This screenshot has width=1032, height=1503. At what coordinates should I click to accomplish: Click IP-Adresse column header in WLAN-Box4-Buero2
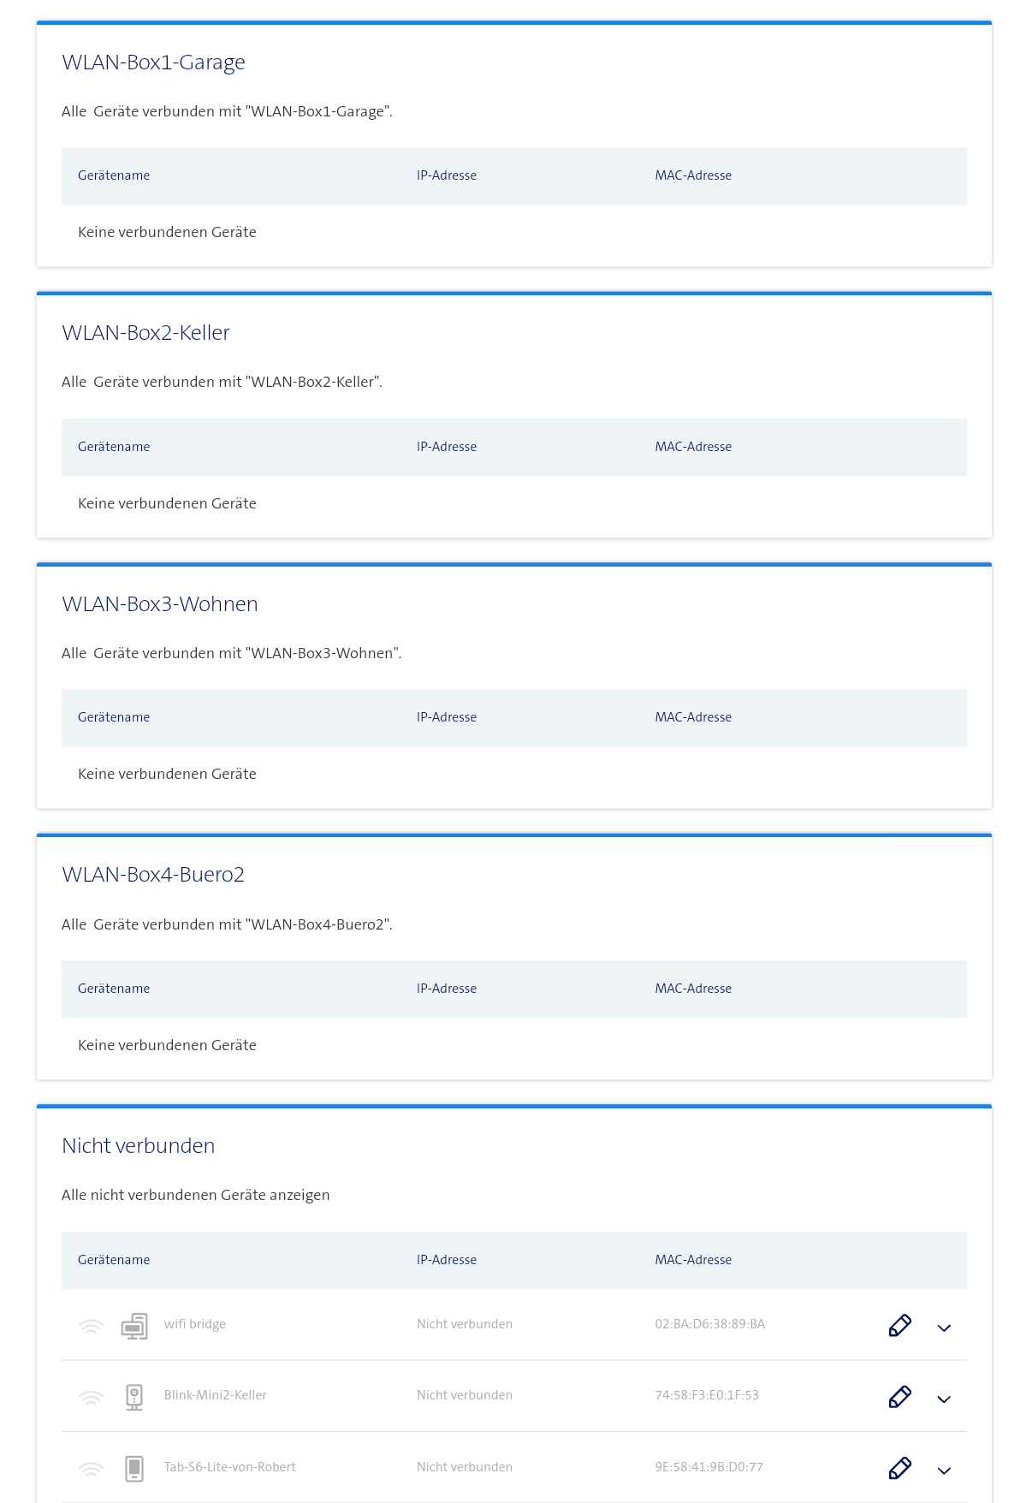click(x=447, y=989)
